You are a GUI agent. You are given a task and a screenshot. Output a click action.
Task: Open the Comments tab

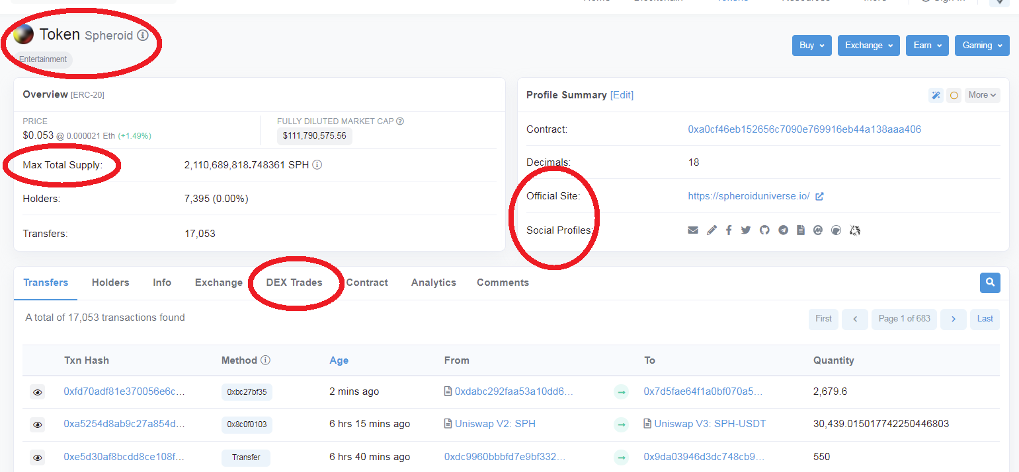pos(503,283)
